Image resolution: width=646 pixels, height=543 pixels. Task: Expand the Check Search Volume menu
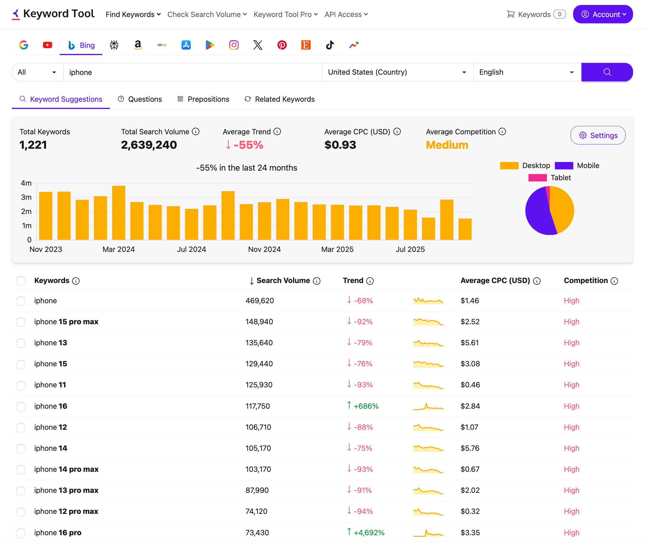pyautogui.click(x=207, y=14)
